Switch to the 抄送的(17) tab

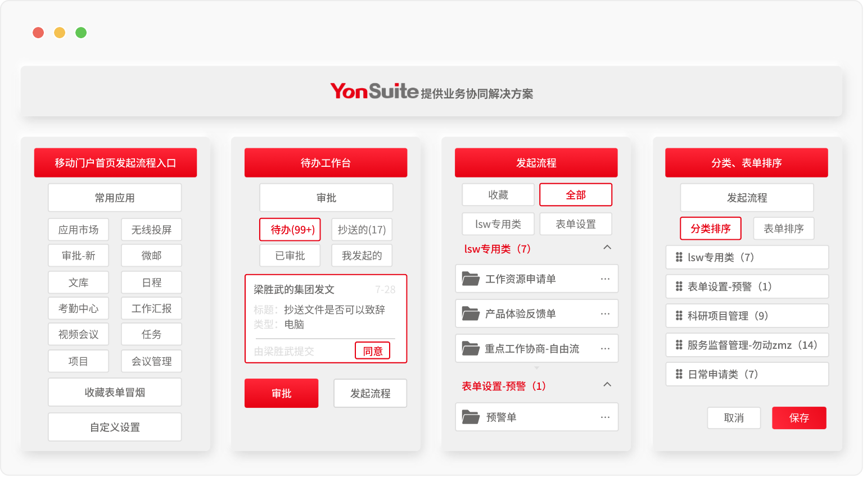(x=362, y=230)
